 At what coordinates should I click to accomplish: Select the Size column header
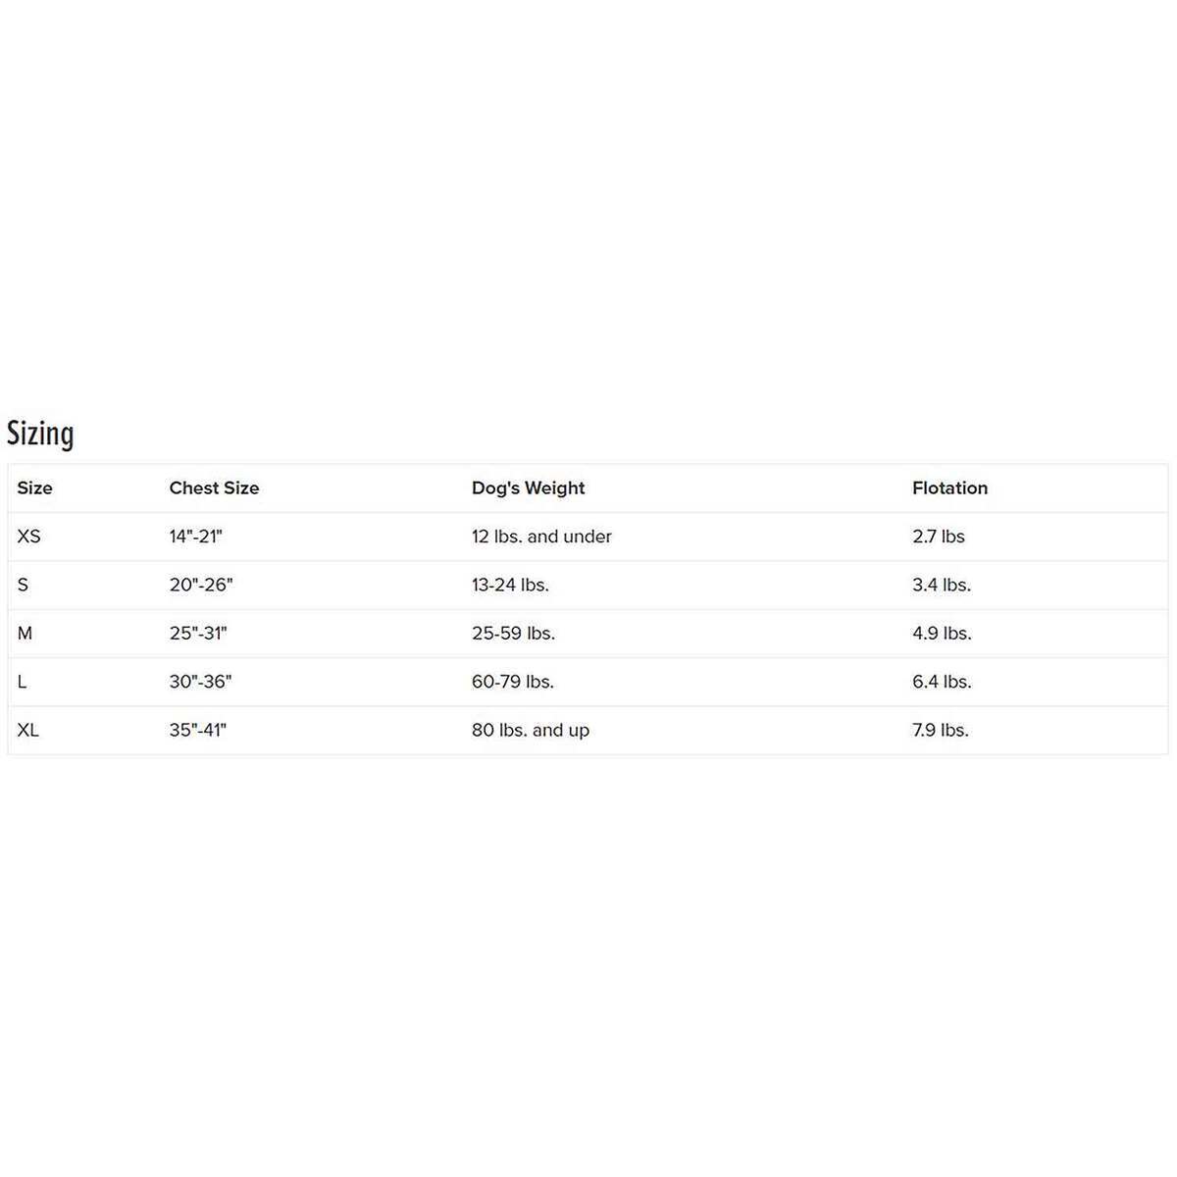34,487
